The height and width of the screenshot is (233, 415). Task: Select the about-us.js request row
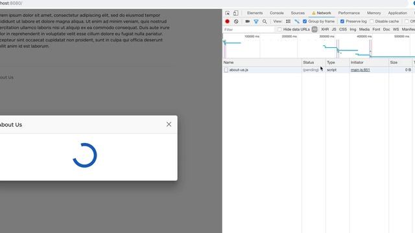[318, 70]
